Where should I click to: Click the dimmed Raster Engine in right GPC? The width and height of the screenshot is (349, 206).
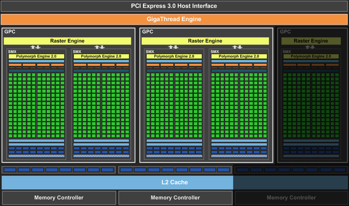311,41
